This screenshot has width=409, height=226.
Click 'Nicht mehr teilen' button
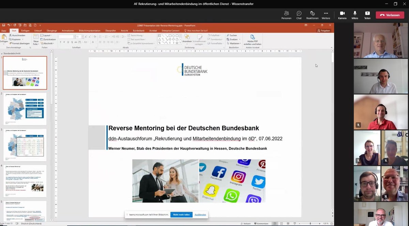click(182, 214)
